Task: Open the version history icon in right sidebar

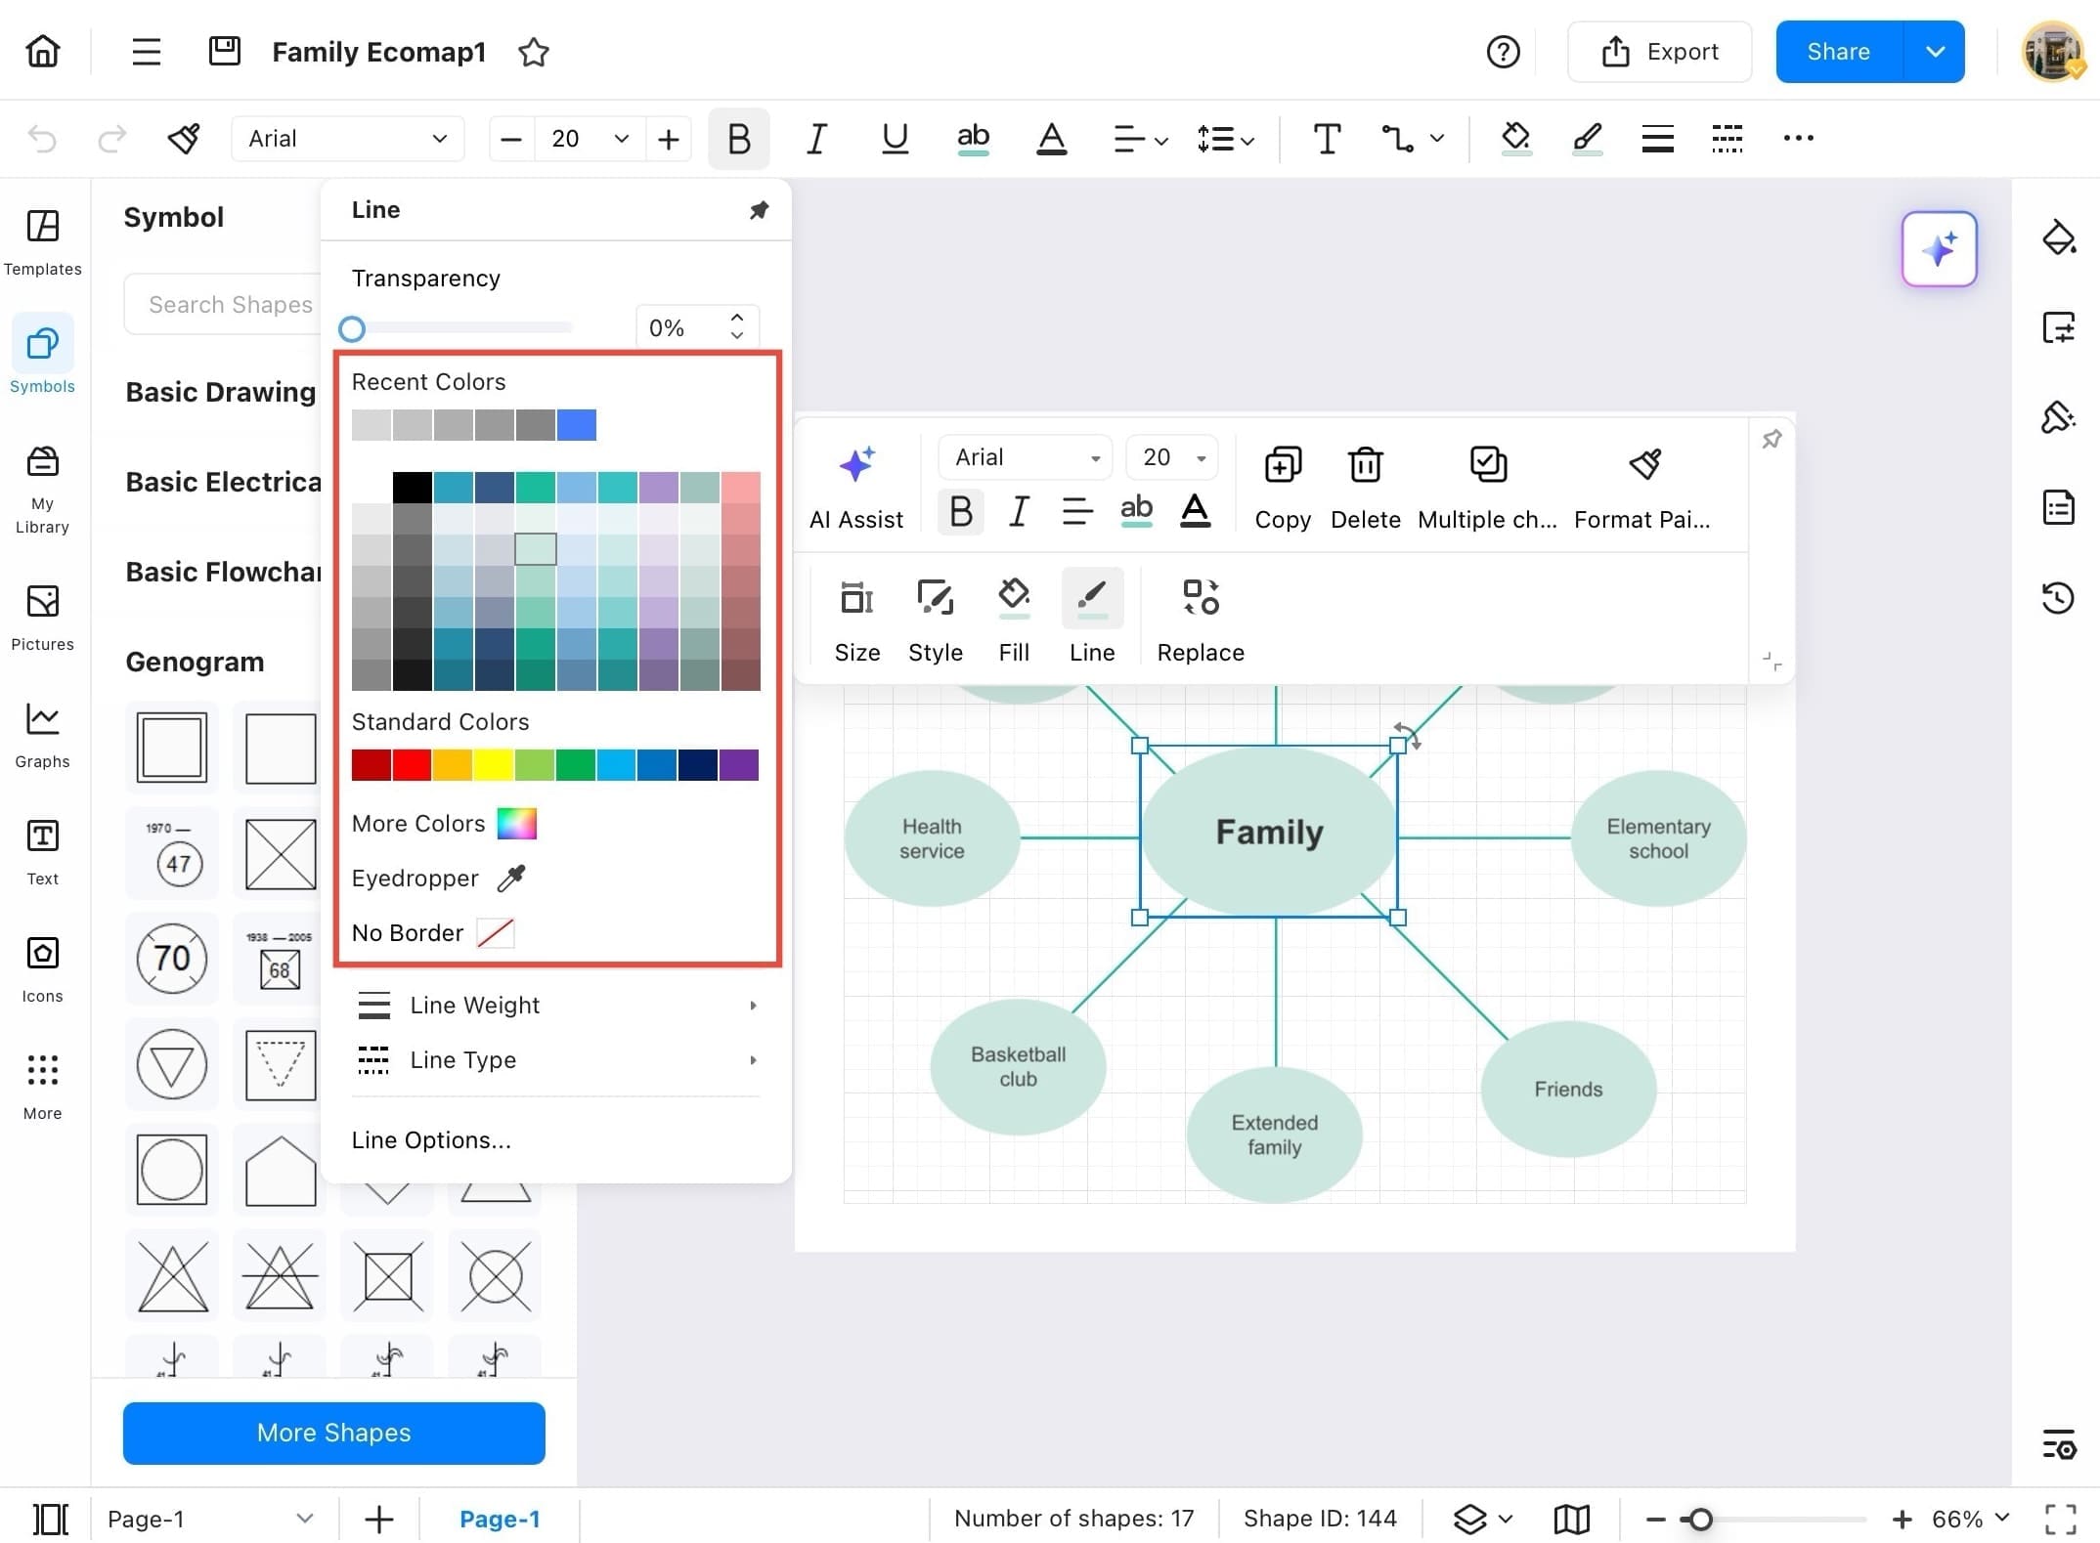Action: click(2057, 597)
